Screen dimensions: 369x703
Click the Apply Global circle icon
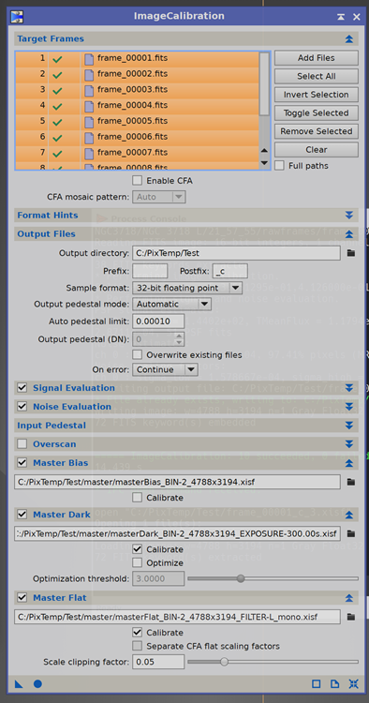(x=37, y=683)
